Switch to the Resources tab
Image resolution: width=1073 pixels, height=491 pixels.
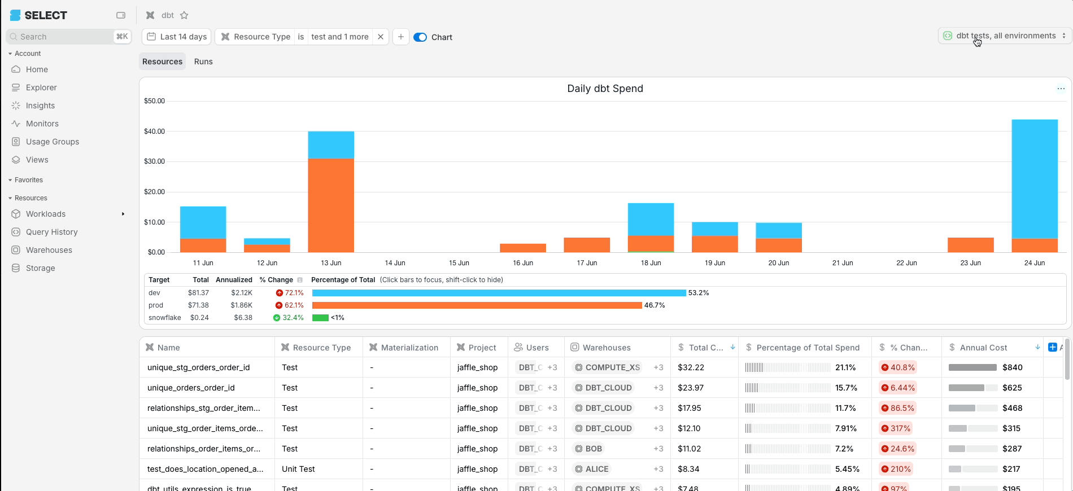162,62
